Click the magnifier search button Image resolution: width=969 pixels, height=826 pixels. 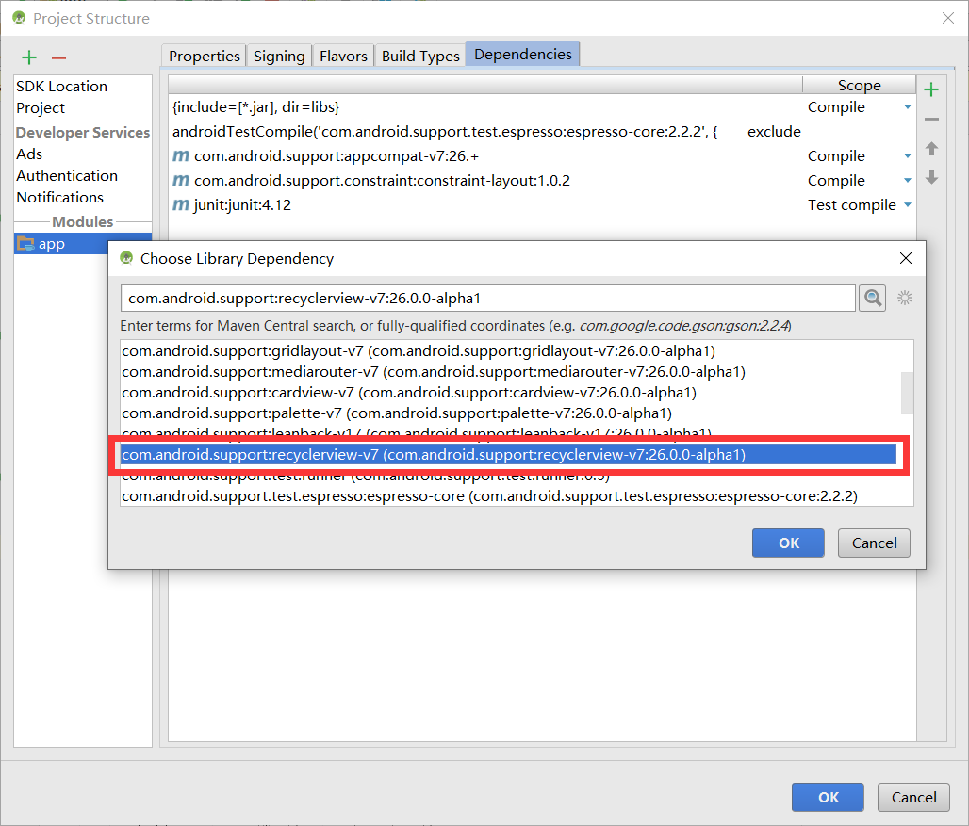tap(872, 299)
